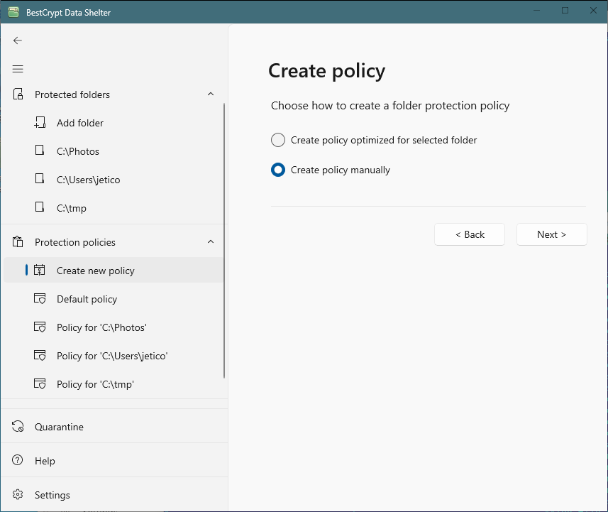
Task: Click the Protection policies header text
Action: click(x=75, y=242)
